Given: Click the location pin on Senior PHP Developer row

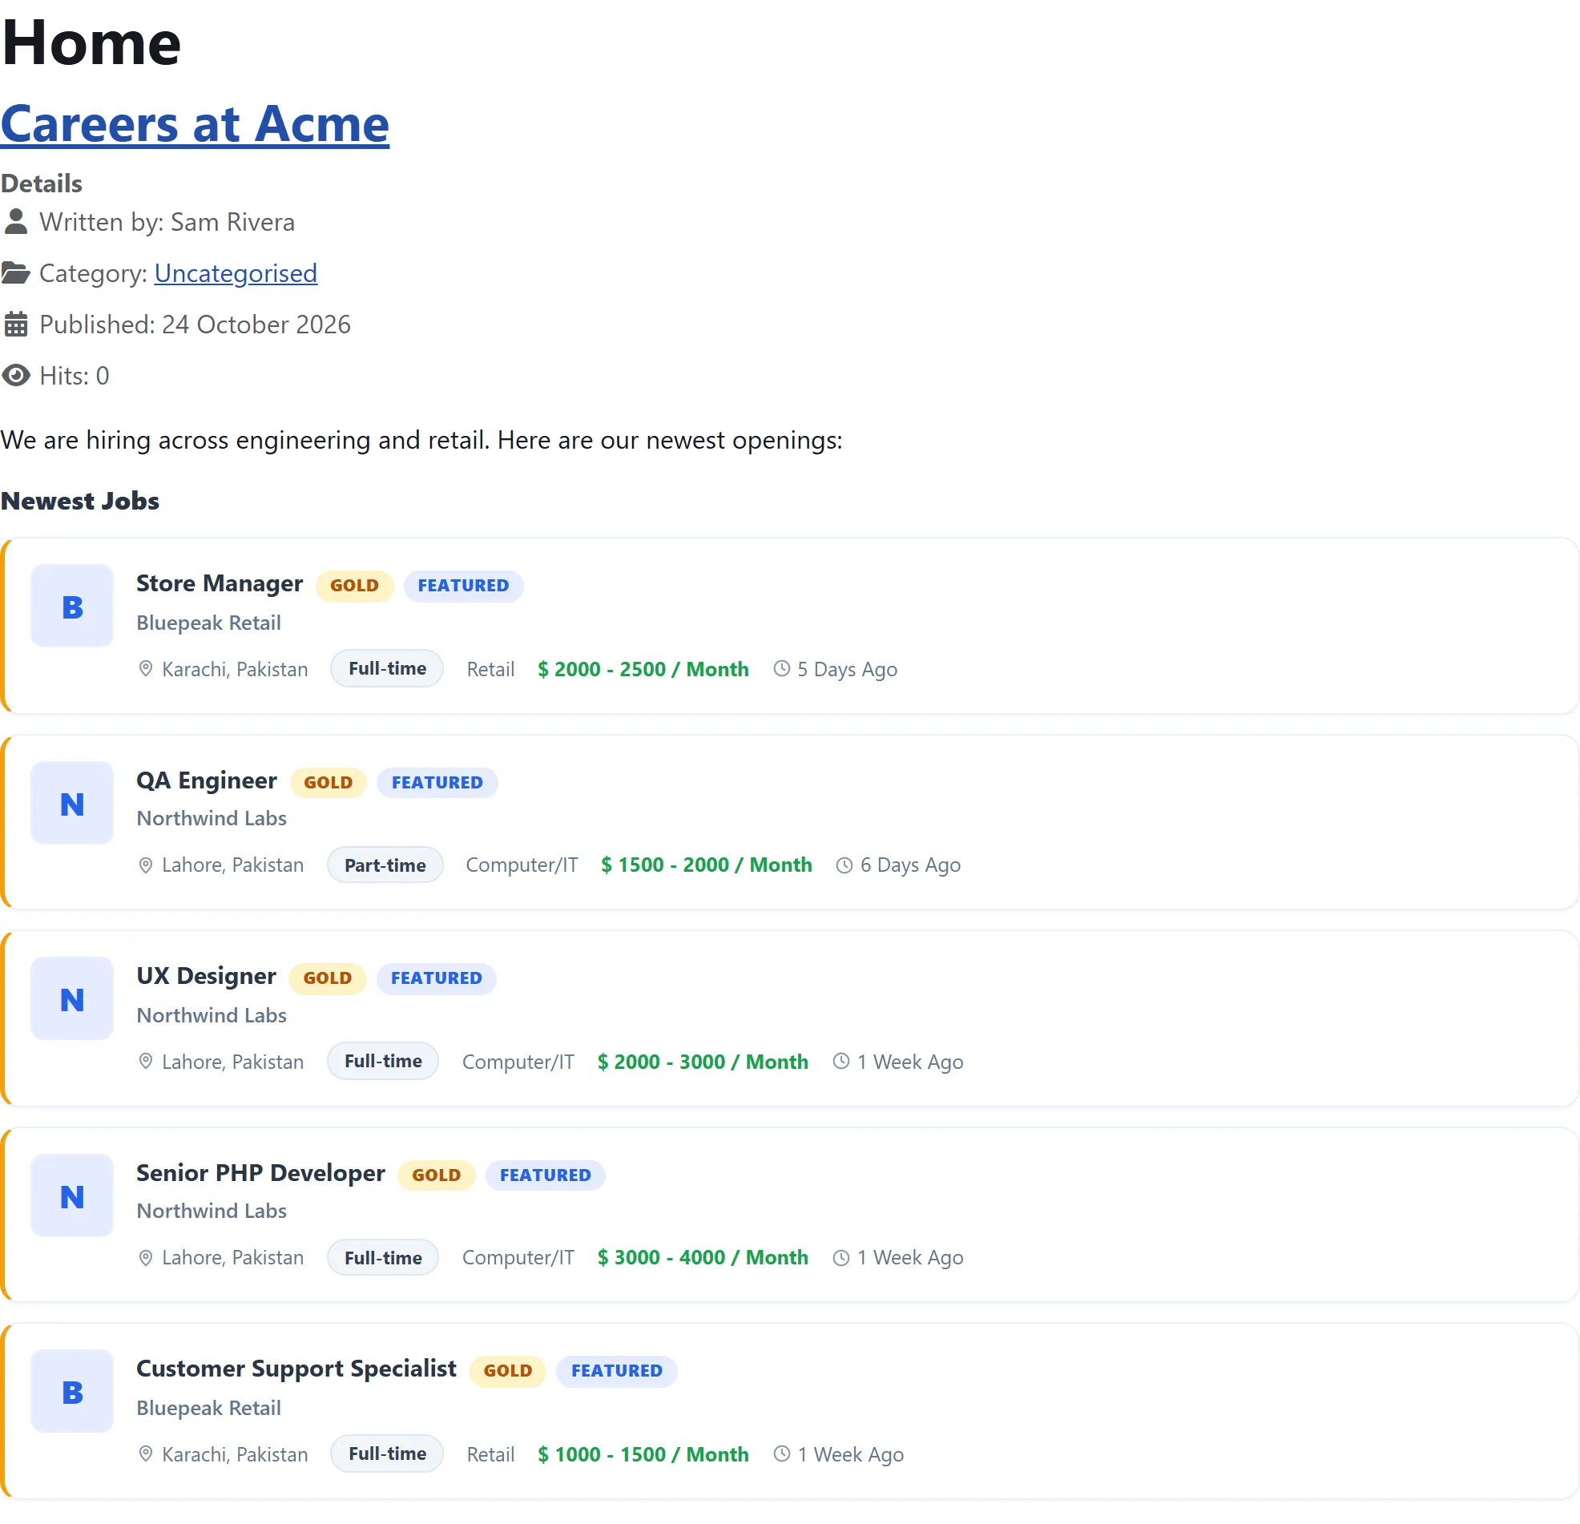Looking at the screenshot, I should pos(146,1258).
